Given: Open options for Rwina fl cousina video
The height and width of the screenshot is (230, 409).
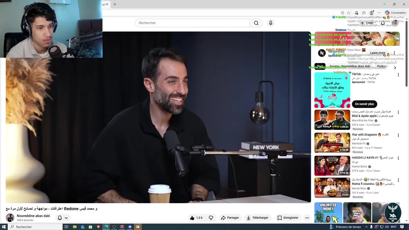Looking at the screenshot, I should 398,180.
